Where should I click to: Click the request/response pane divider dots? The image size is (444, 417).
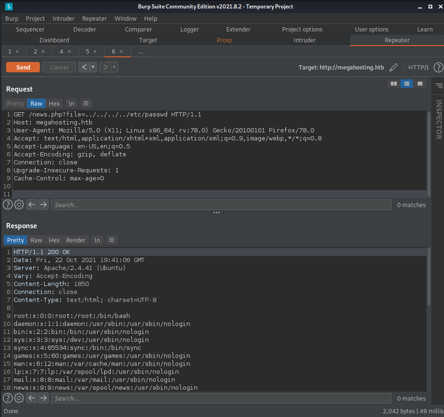pos(217,212)
